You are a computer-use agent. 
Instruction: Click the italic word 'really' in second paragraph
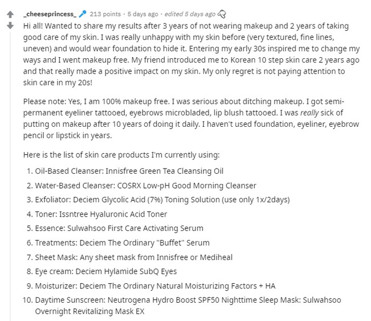coord(309,113)
